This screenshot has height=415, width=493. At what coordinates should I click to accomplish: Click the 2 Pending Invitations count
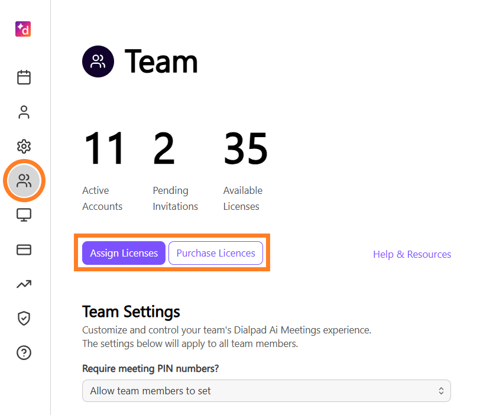click(x=164, y=148)
